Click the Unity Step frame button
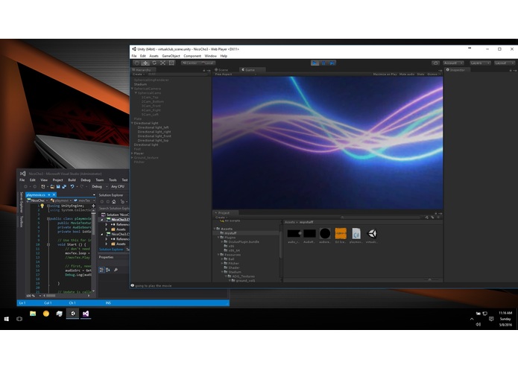This screenshot has height=368, width=518. (332, 63)
